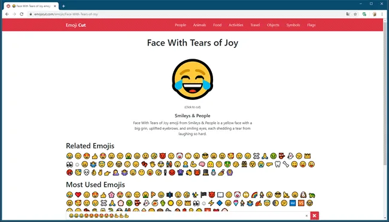Bookmark this page with star icon
Image resolution: width=389 pixels, height=222 pixels.
click(355, 14)
